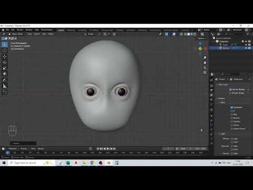
Task: Open the Windows Start menu
Action: click(x=4, y=163)
